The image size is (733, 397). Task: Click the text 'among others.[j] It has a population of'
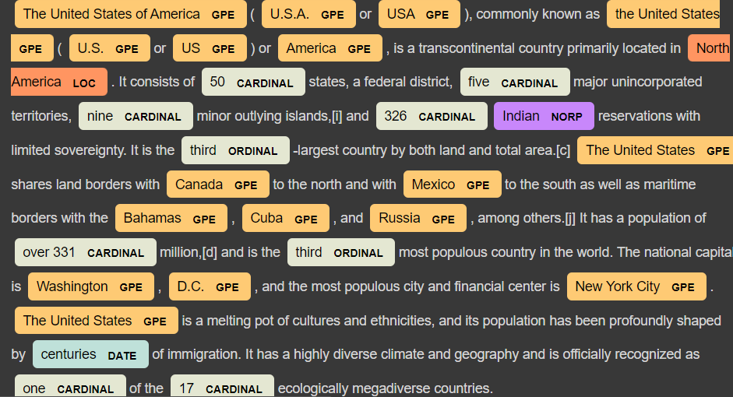592,218
